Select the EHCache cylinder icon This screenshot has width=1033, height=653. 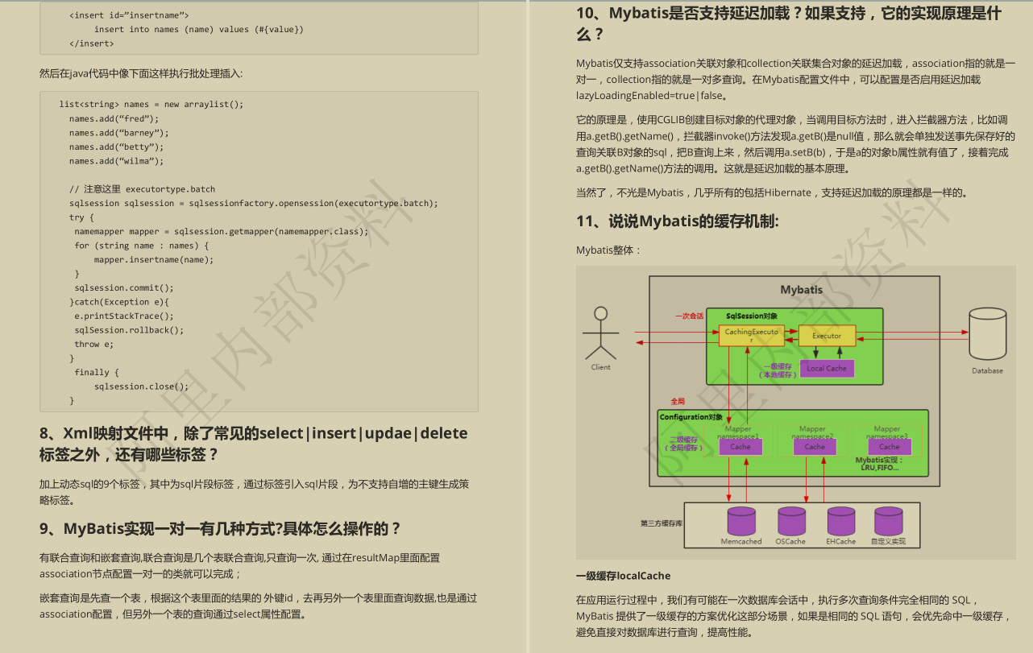coord(840,522)
